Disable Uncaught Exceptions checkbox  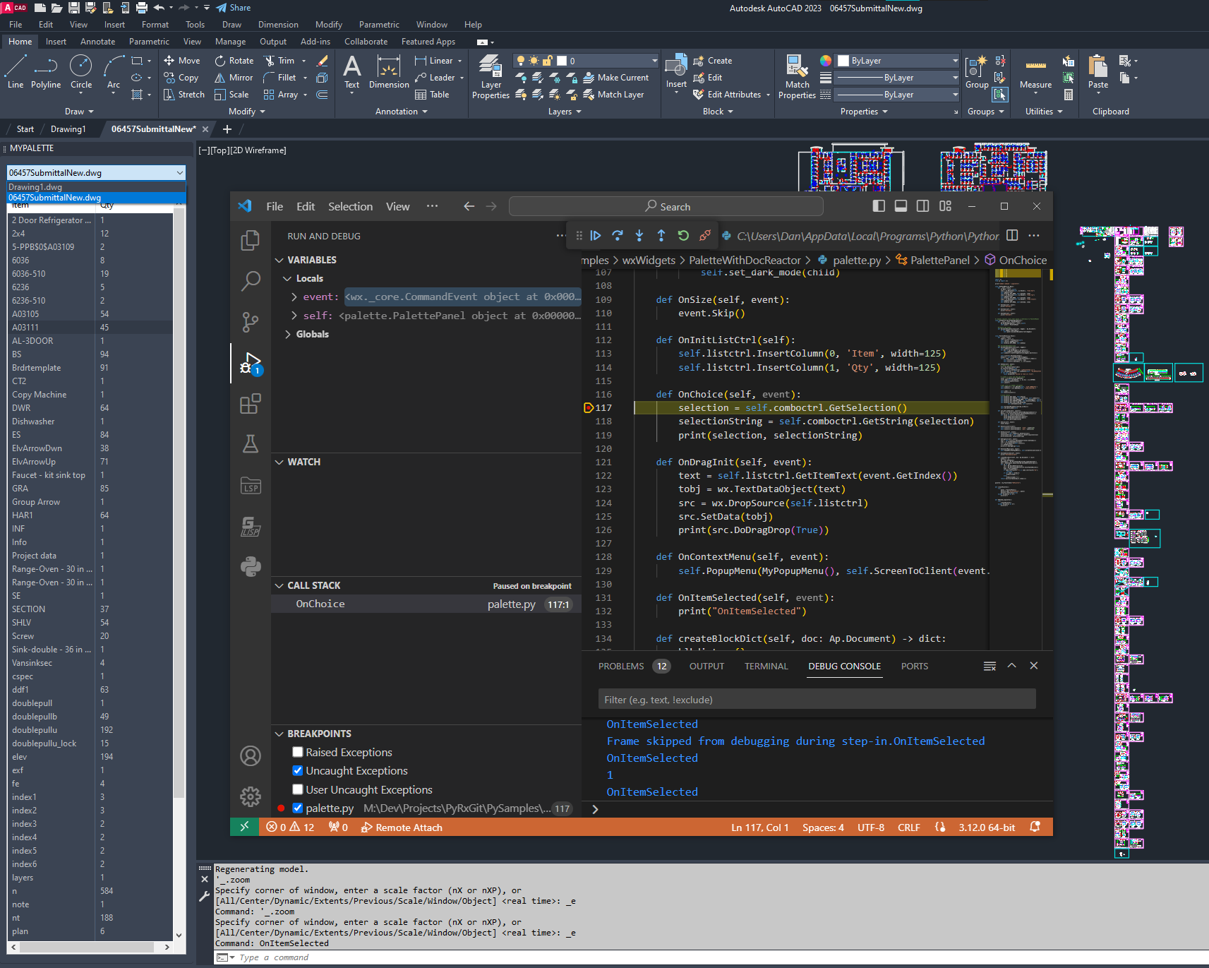coord(298,770)
